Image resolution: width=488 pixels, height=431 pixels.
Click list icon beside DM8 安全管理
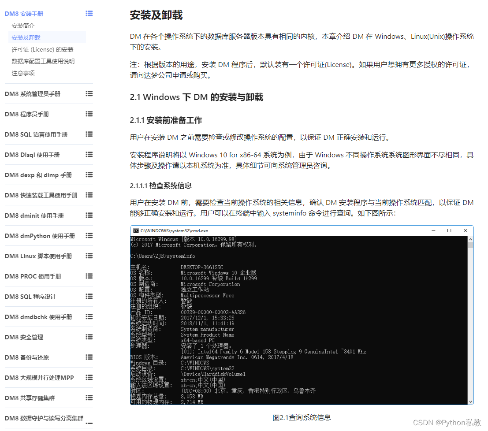(x=89, y=337)
